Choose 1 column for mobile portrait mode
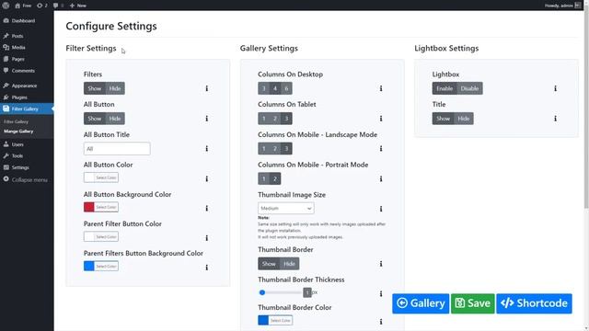This screenshot has width=589, height=331. 264,178
